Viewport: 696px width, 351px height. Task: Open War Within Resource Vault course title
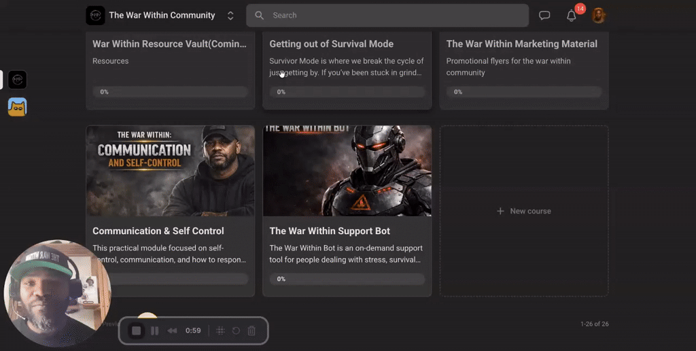click(169, 44)
